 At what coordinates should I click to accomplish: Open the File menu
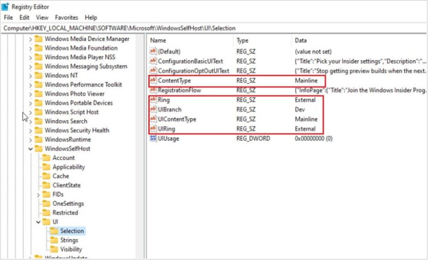(8, 18)
